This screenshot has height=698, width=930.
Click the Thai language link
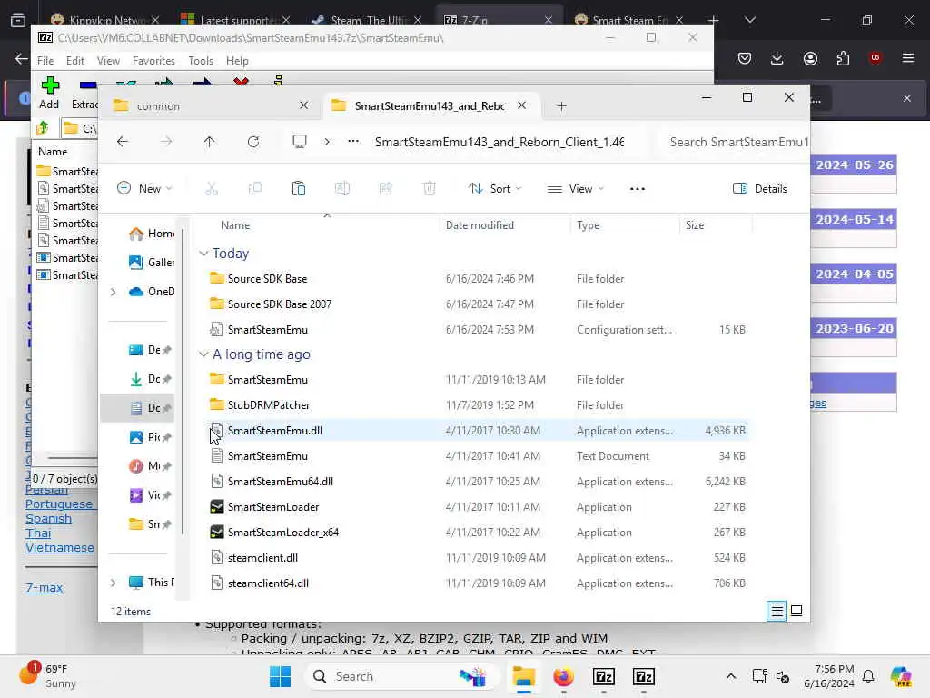[x=38, y=533]
